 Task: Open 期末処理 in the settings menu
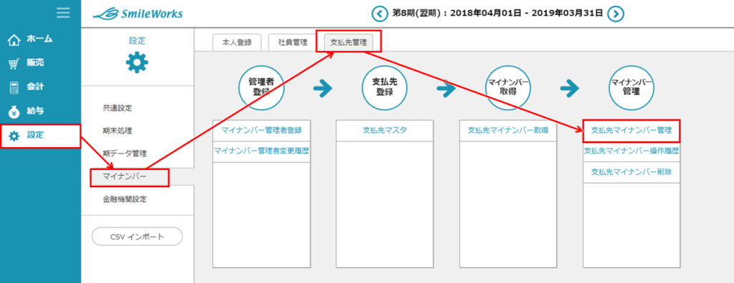[118, 131]
